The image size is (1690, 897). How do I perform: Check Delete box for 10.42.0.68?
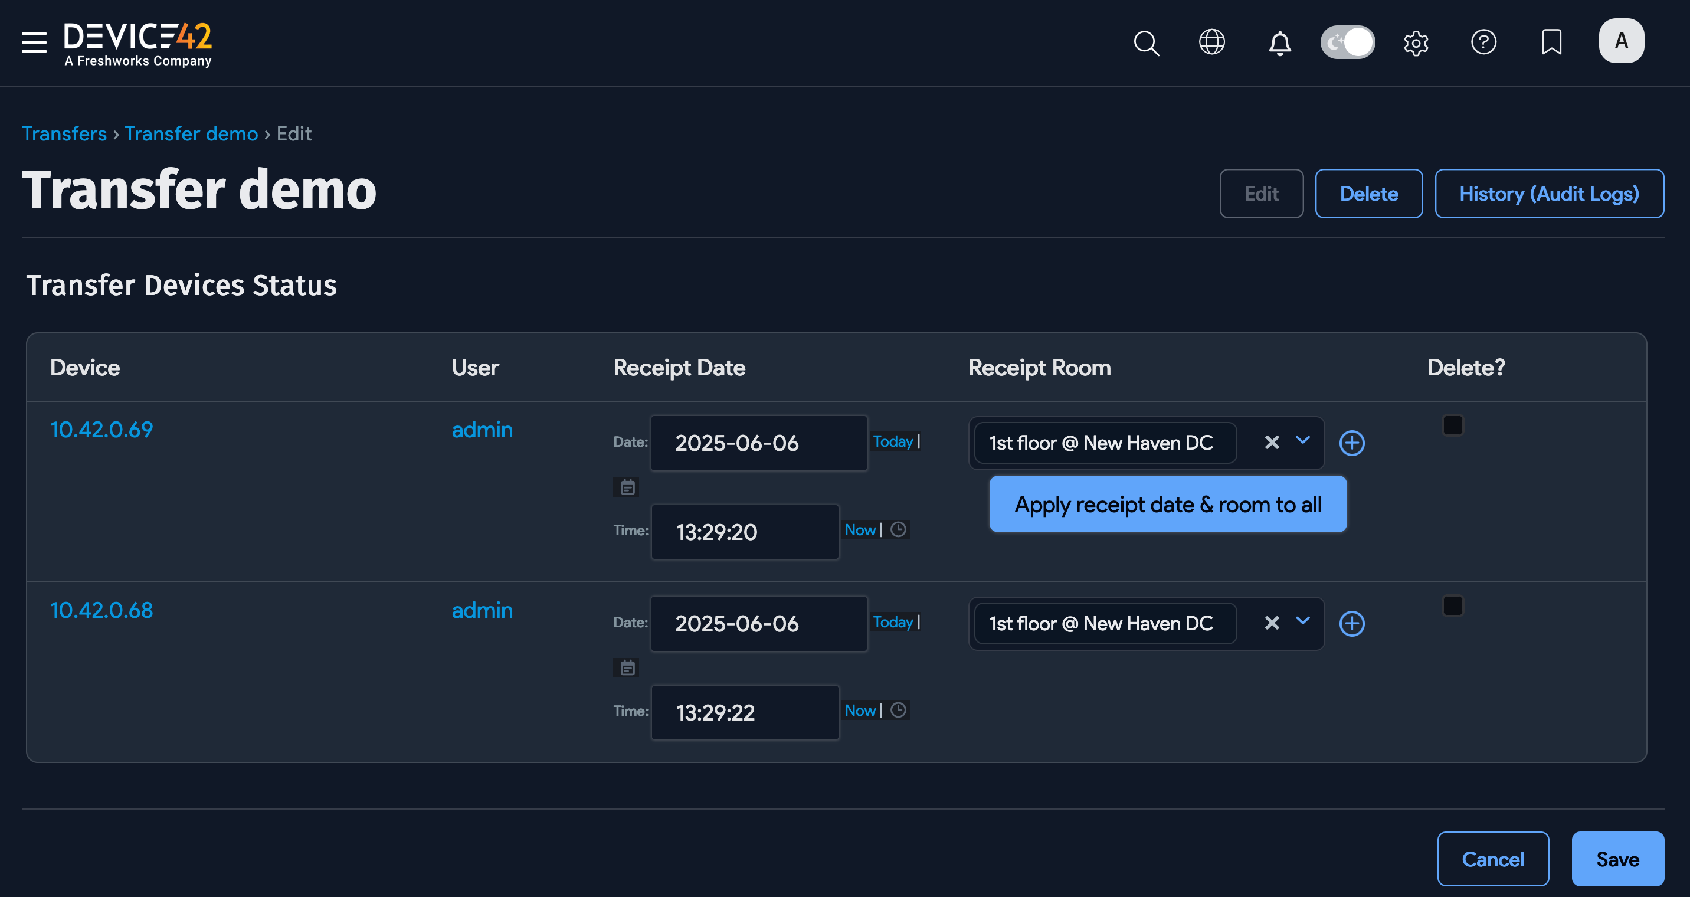click(x=1453, y=605)
